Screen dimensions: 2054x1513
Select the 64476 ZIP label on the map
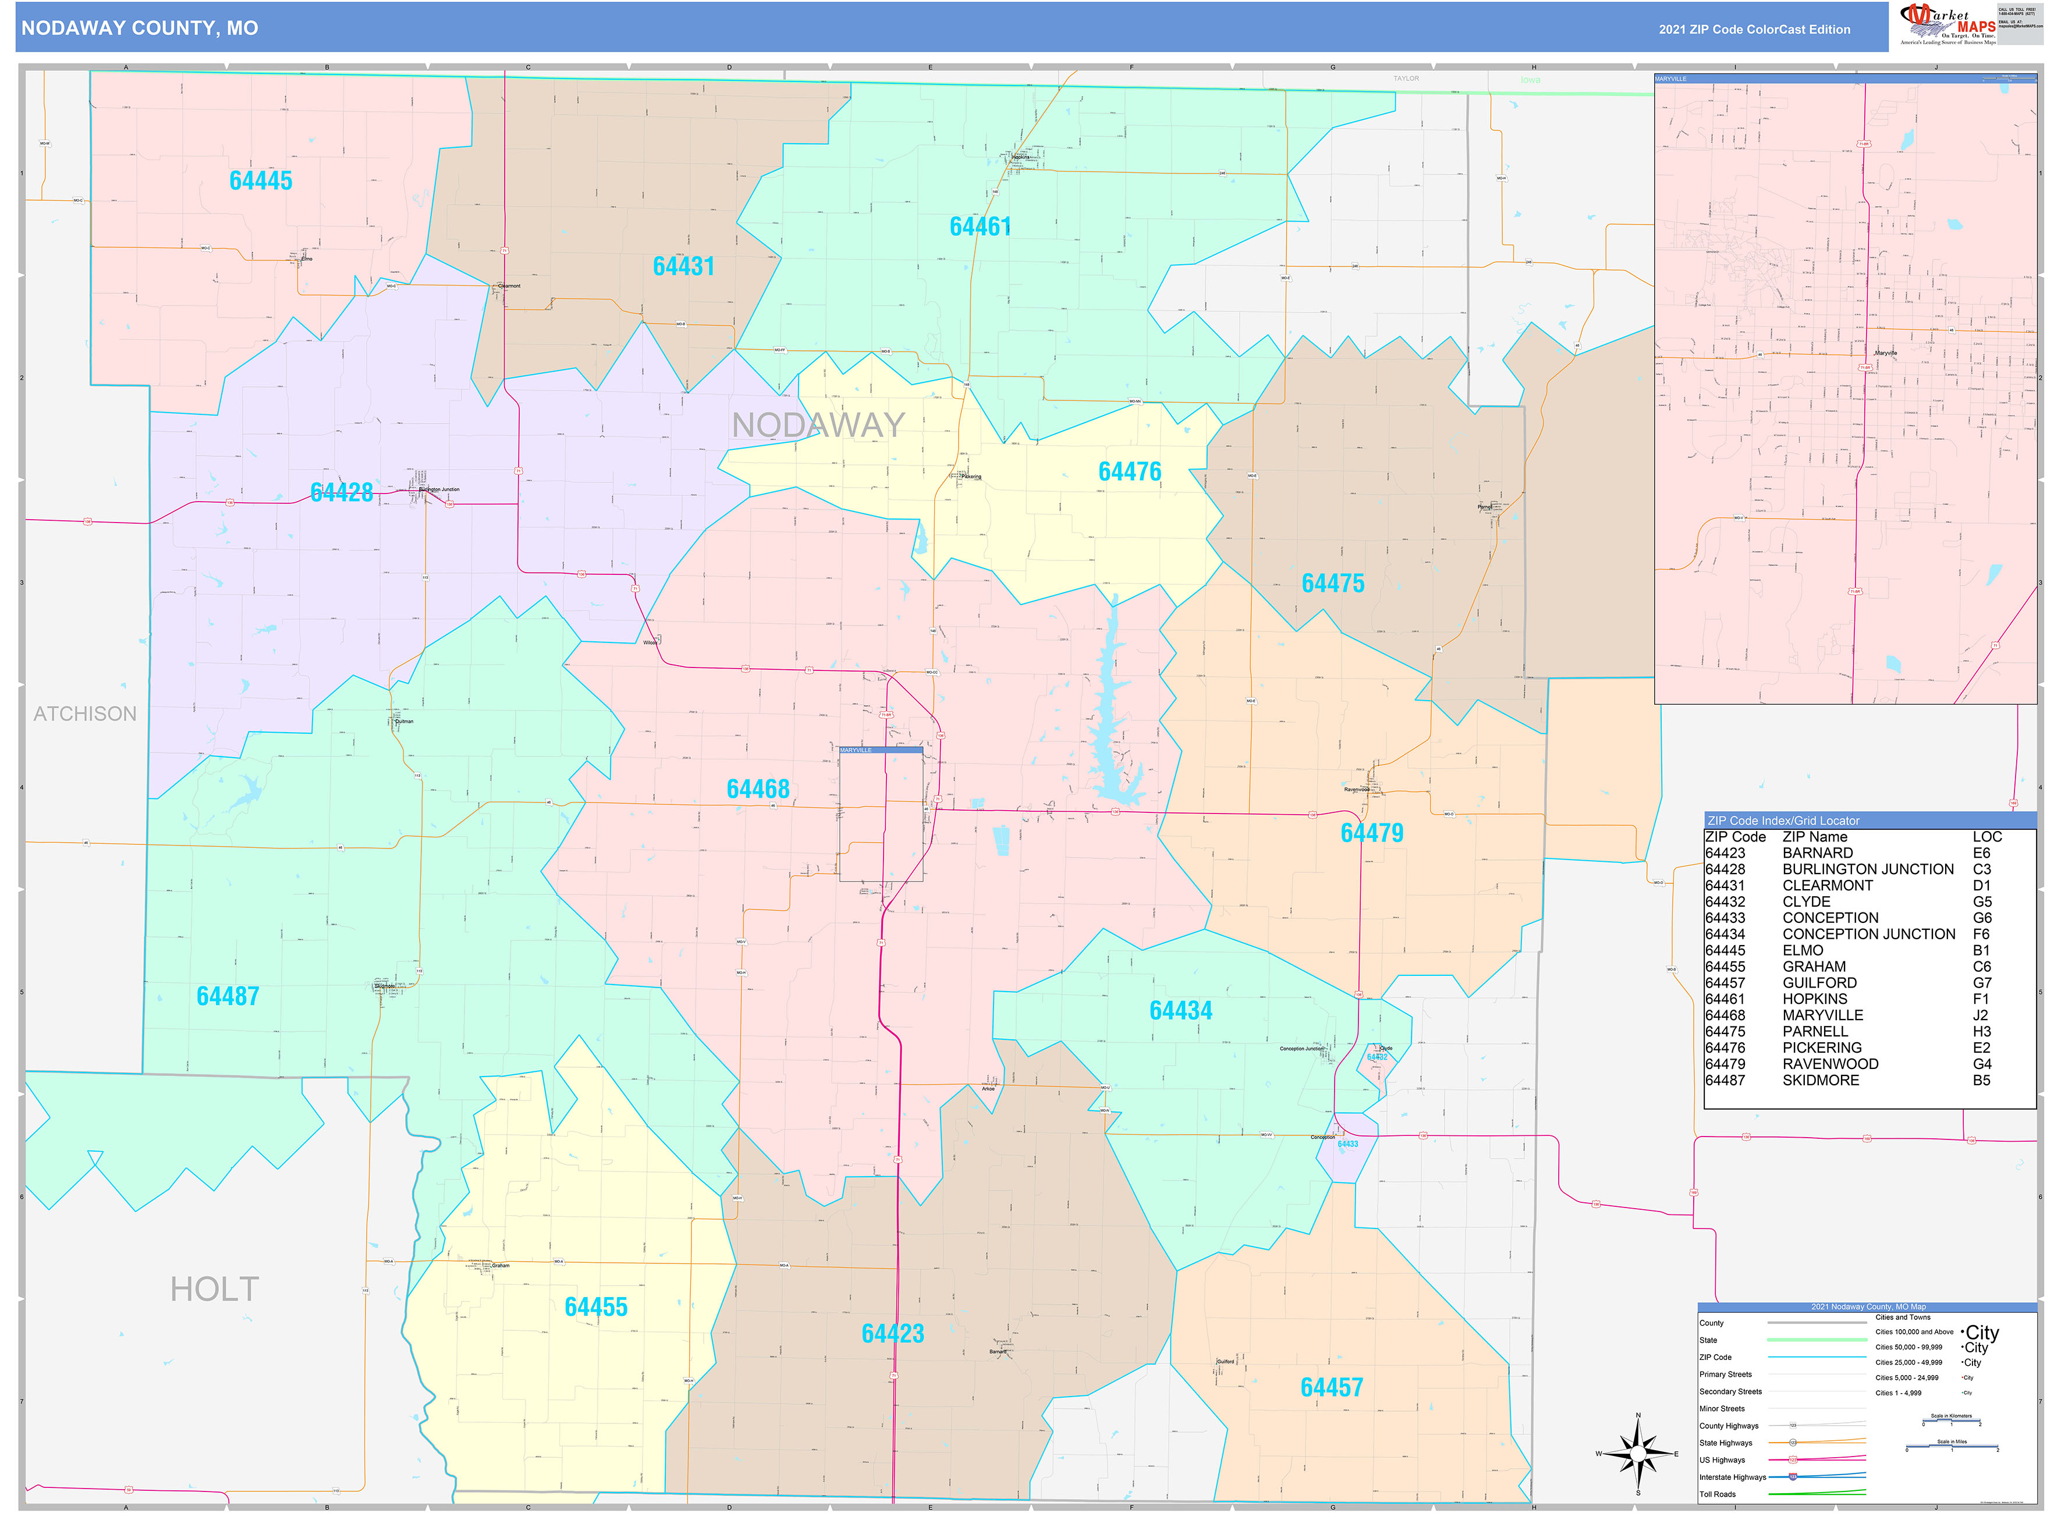pos(1130,472)
